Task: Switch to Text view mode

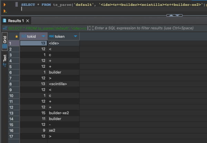Action: click(x=4, y=58)
